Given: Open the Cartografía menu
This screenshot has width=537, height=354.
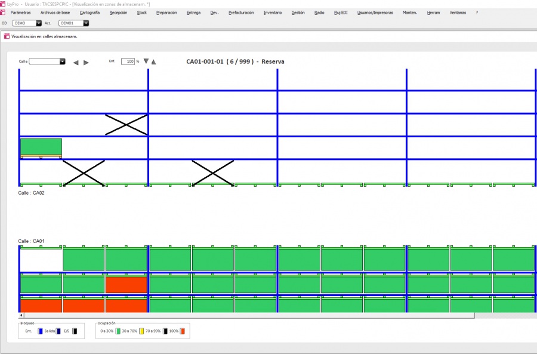Looking at the screenshot, I should [89, 13].
